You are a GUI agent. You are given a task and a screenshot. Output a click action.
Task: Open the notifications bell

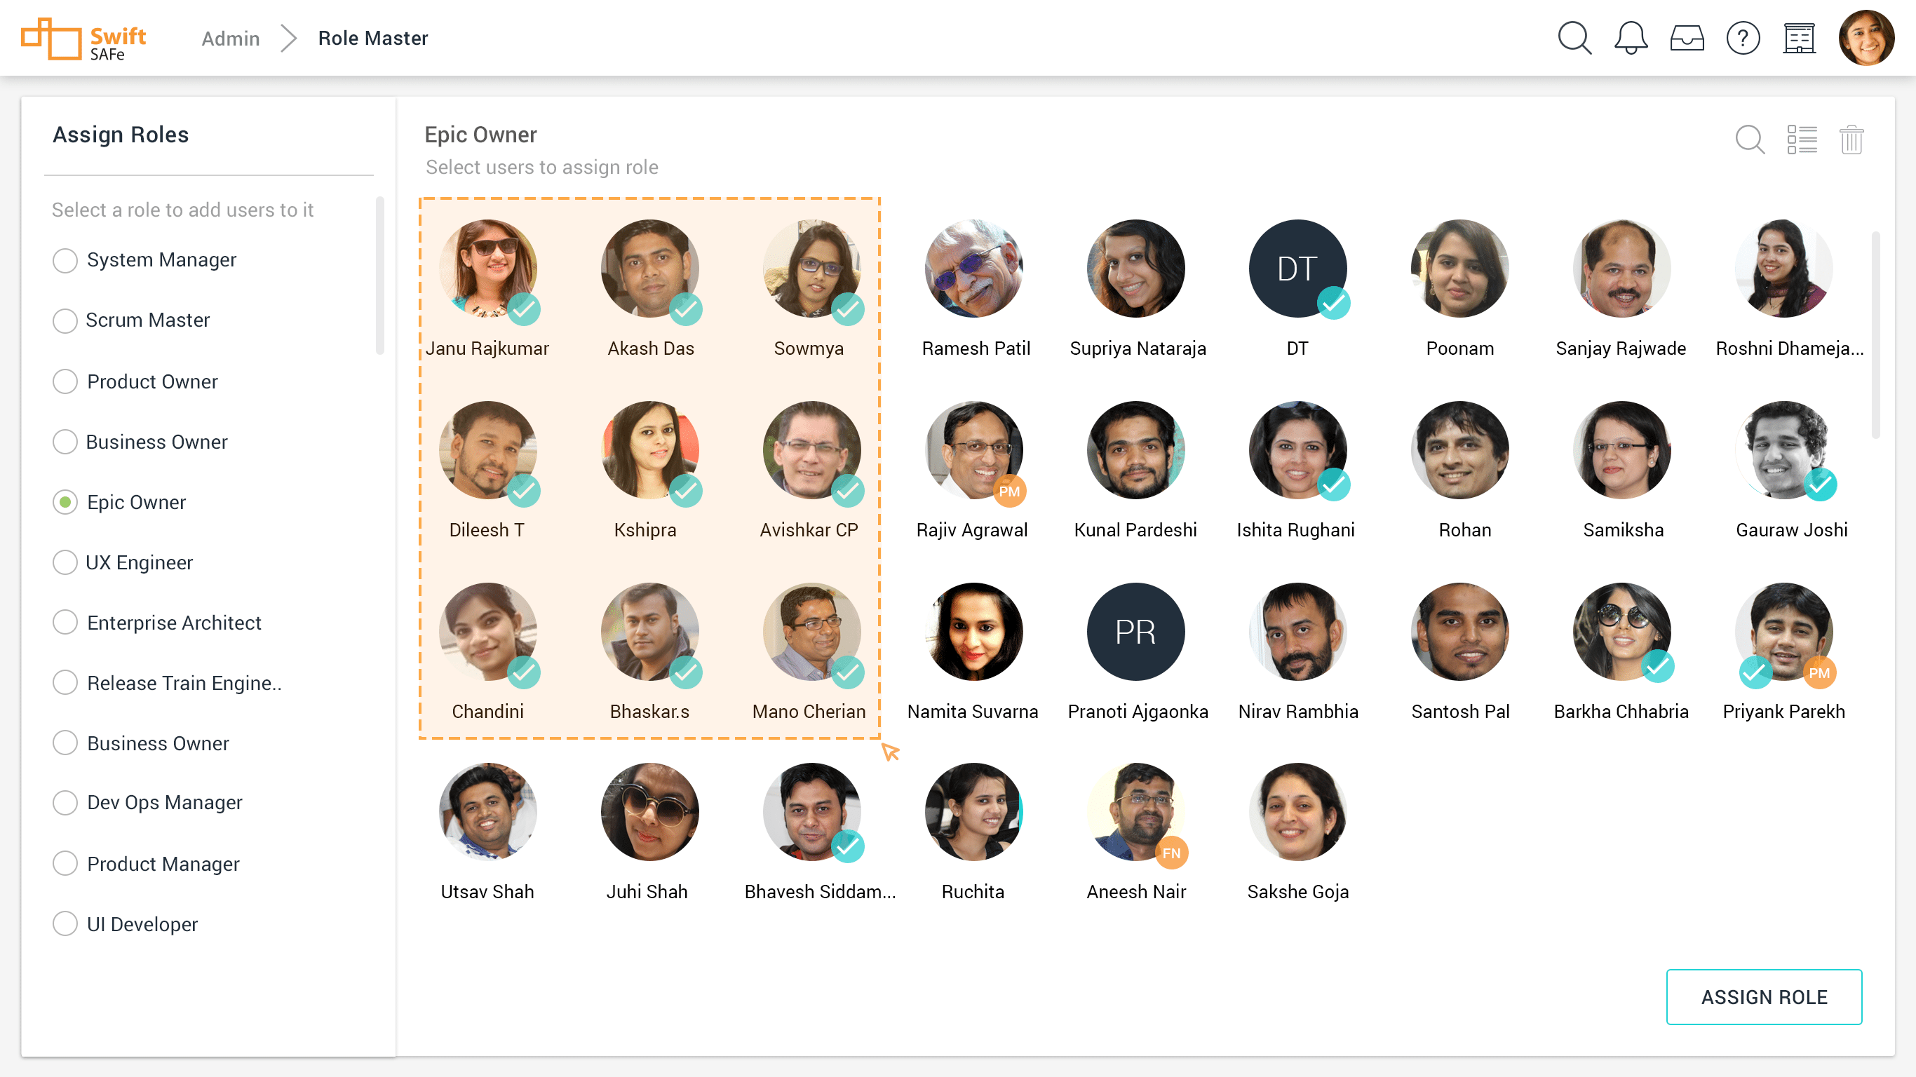(x=1631, y=38)
